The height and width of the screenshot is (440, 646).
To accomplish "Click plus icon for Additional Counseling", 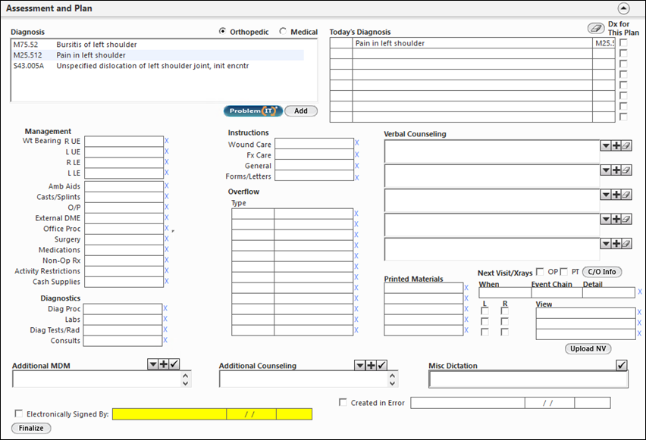I will 371,365.
